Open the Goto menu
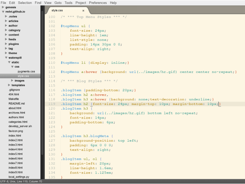 pos(58,3)
